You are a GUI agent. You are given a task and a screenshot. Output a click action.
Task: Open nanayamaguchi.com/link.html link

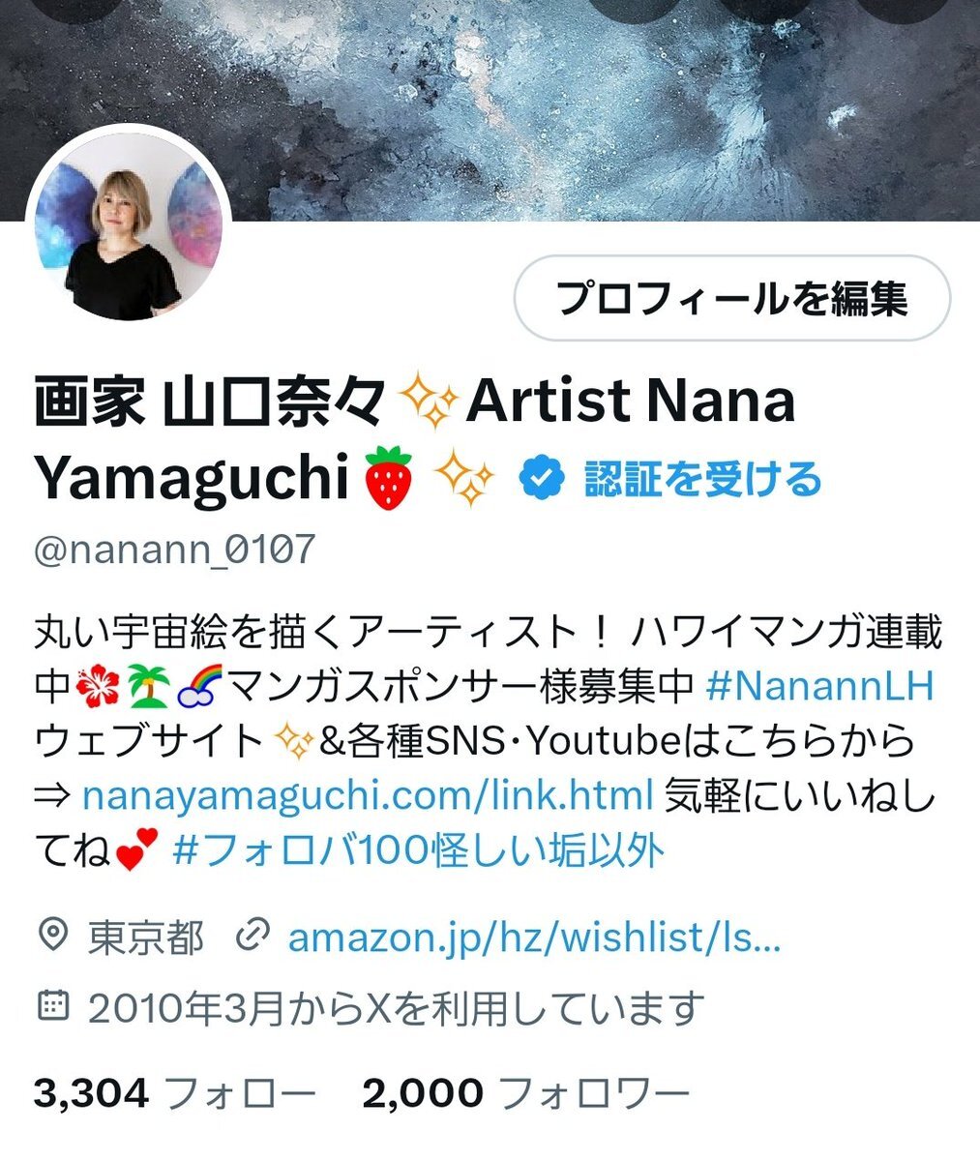click(x=369, y=795)
